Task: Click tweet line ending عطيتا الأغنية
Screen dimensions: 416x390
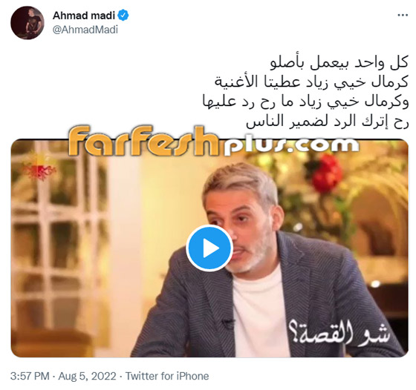Action: tap(311, 82)
